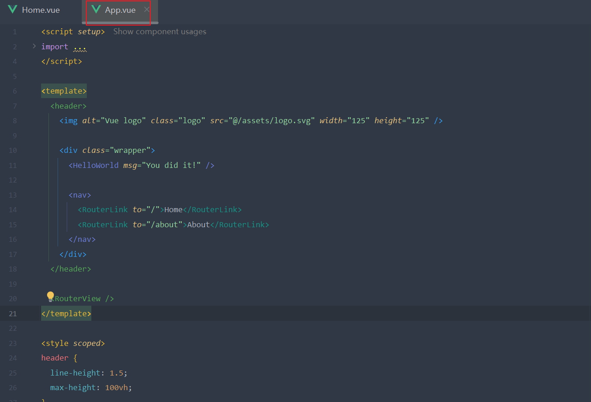Click the "header" CSS selector on line 24
The image size is (591, 402).
(x=55, y=358)
